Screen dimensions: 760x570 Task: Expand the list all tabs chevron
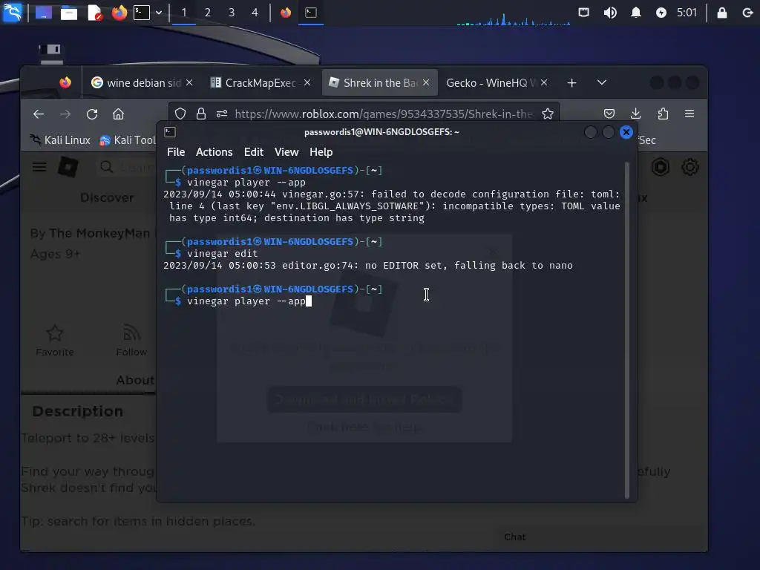point(601,83)
